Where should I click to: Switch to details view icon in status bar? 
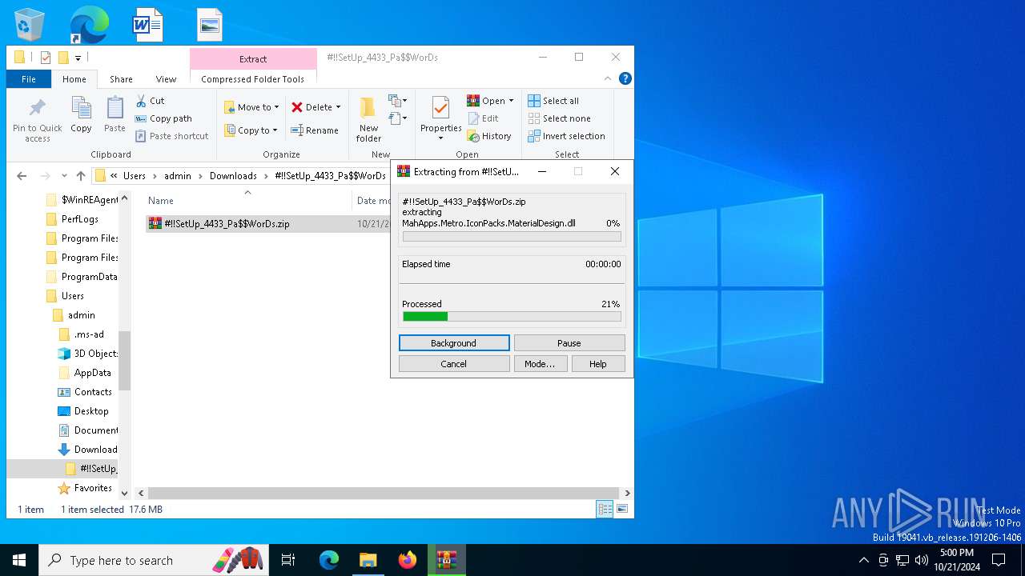click(605, 509)
